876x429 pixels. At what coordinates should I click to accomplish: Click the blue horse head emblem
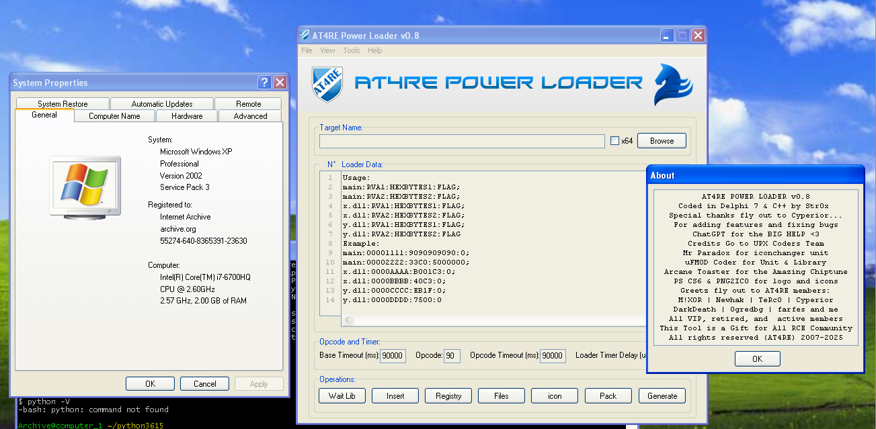pyautogui.click(x=674, y=84)
